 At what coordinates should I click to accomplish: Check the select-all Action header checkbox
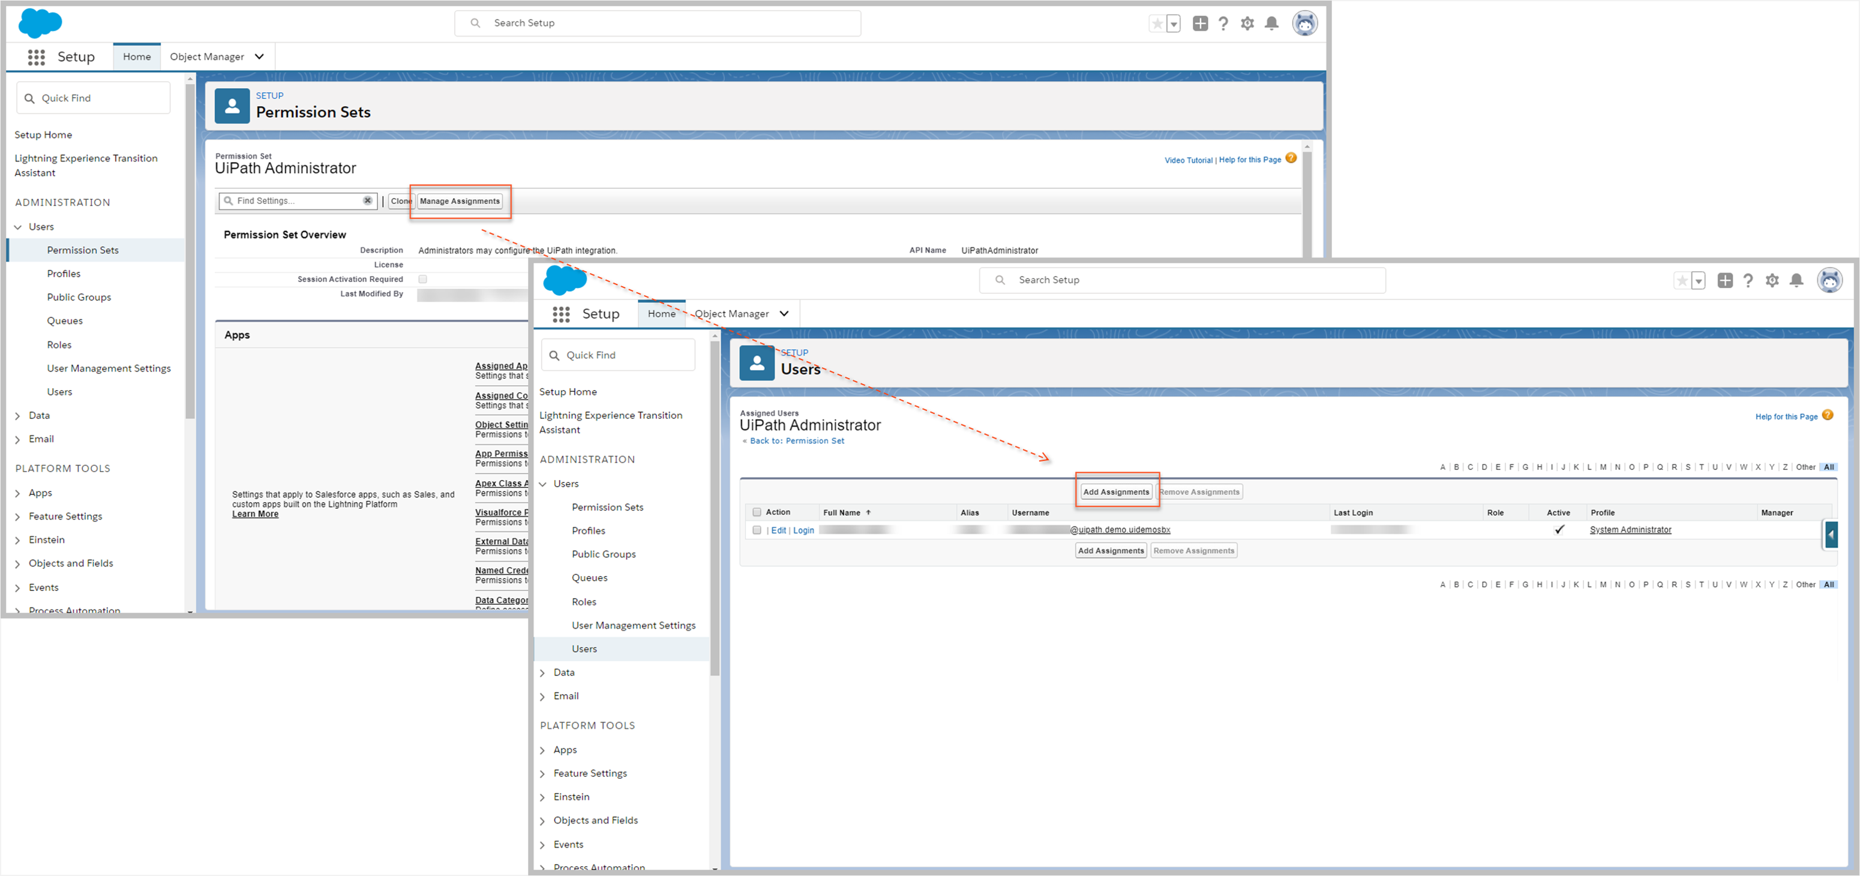click(x=757, y=512)
